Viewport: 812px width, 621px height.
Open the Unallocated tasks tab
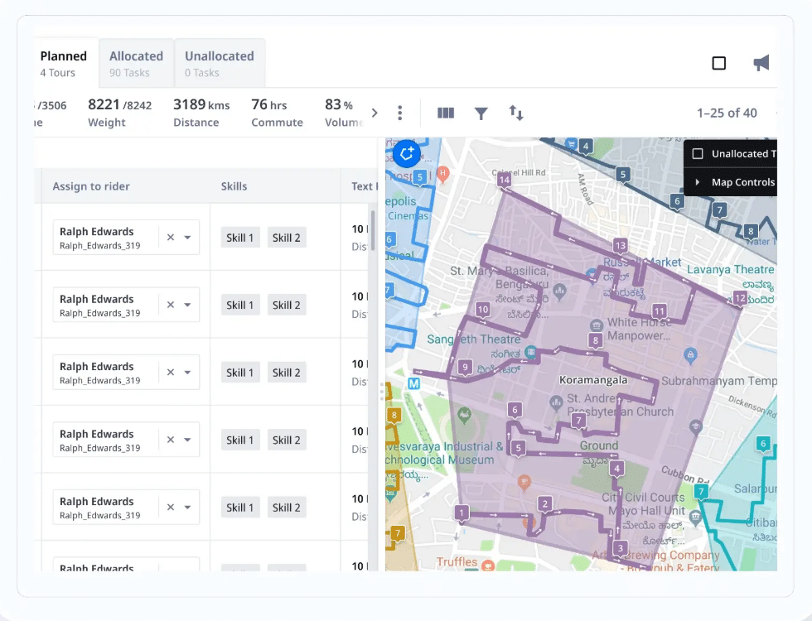tap(220, 63)
